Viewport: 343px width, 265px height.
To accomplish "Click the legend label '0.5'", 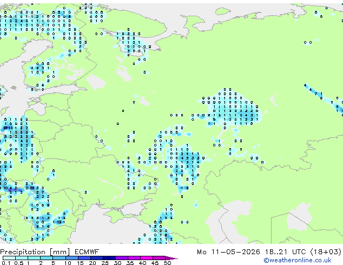I will [x=19, y=263].
